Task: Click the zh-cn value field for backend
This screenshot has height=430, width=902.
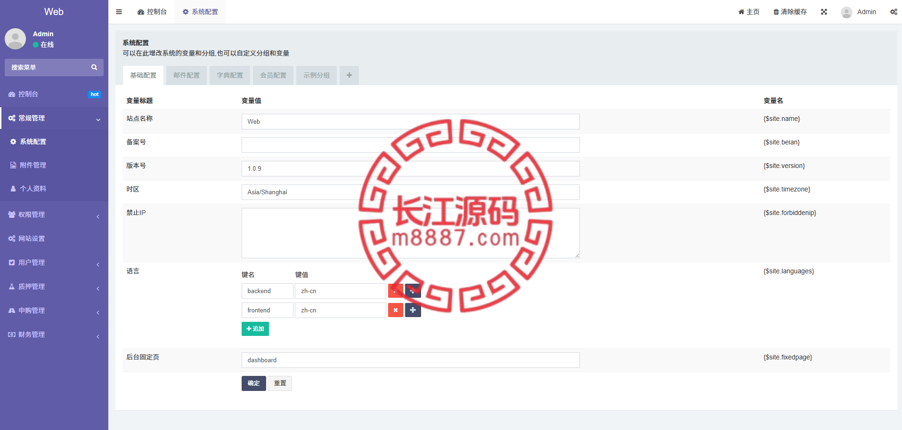Action: [x=341, y=291]
